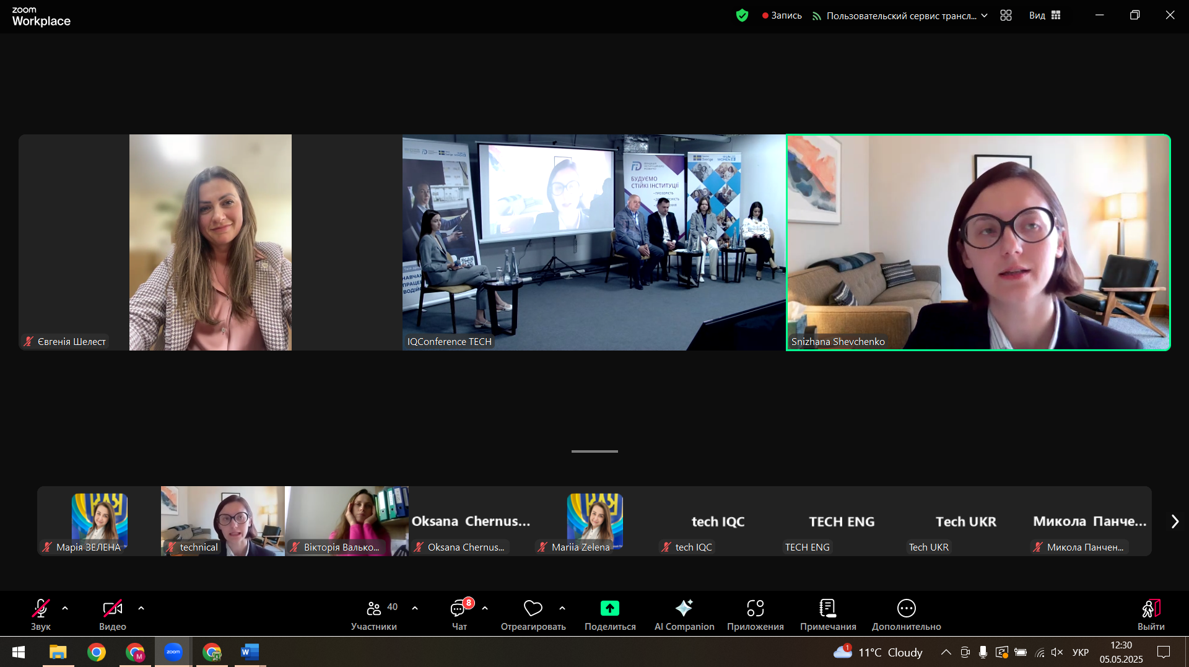Image resolution: width=1189 pixels, height=667 pixels.
Task: Expand video options arrow next to Видео
Action: [141, 608]
